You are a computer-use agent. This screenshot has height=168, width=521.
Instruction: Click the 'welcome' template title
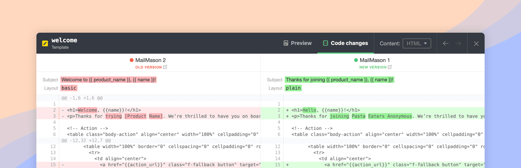(x=64, y=41)
